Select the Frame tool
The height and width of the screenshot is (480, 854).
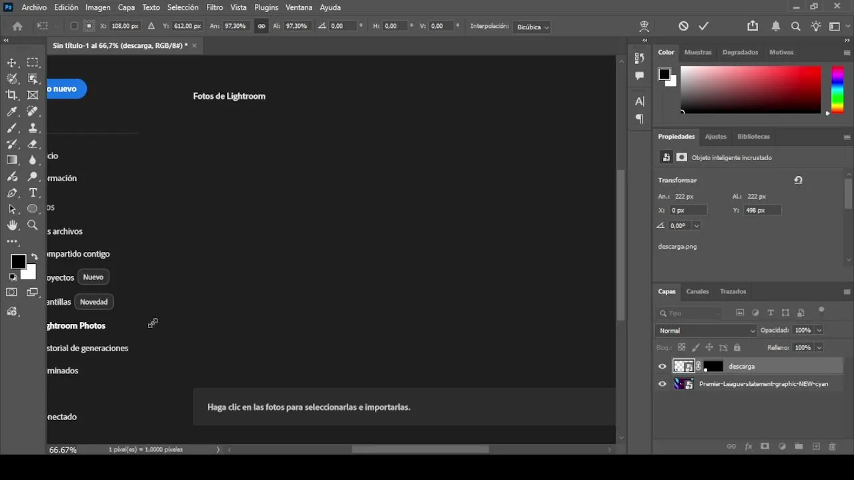[33, 95]
